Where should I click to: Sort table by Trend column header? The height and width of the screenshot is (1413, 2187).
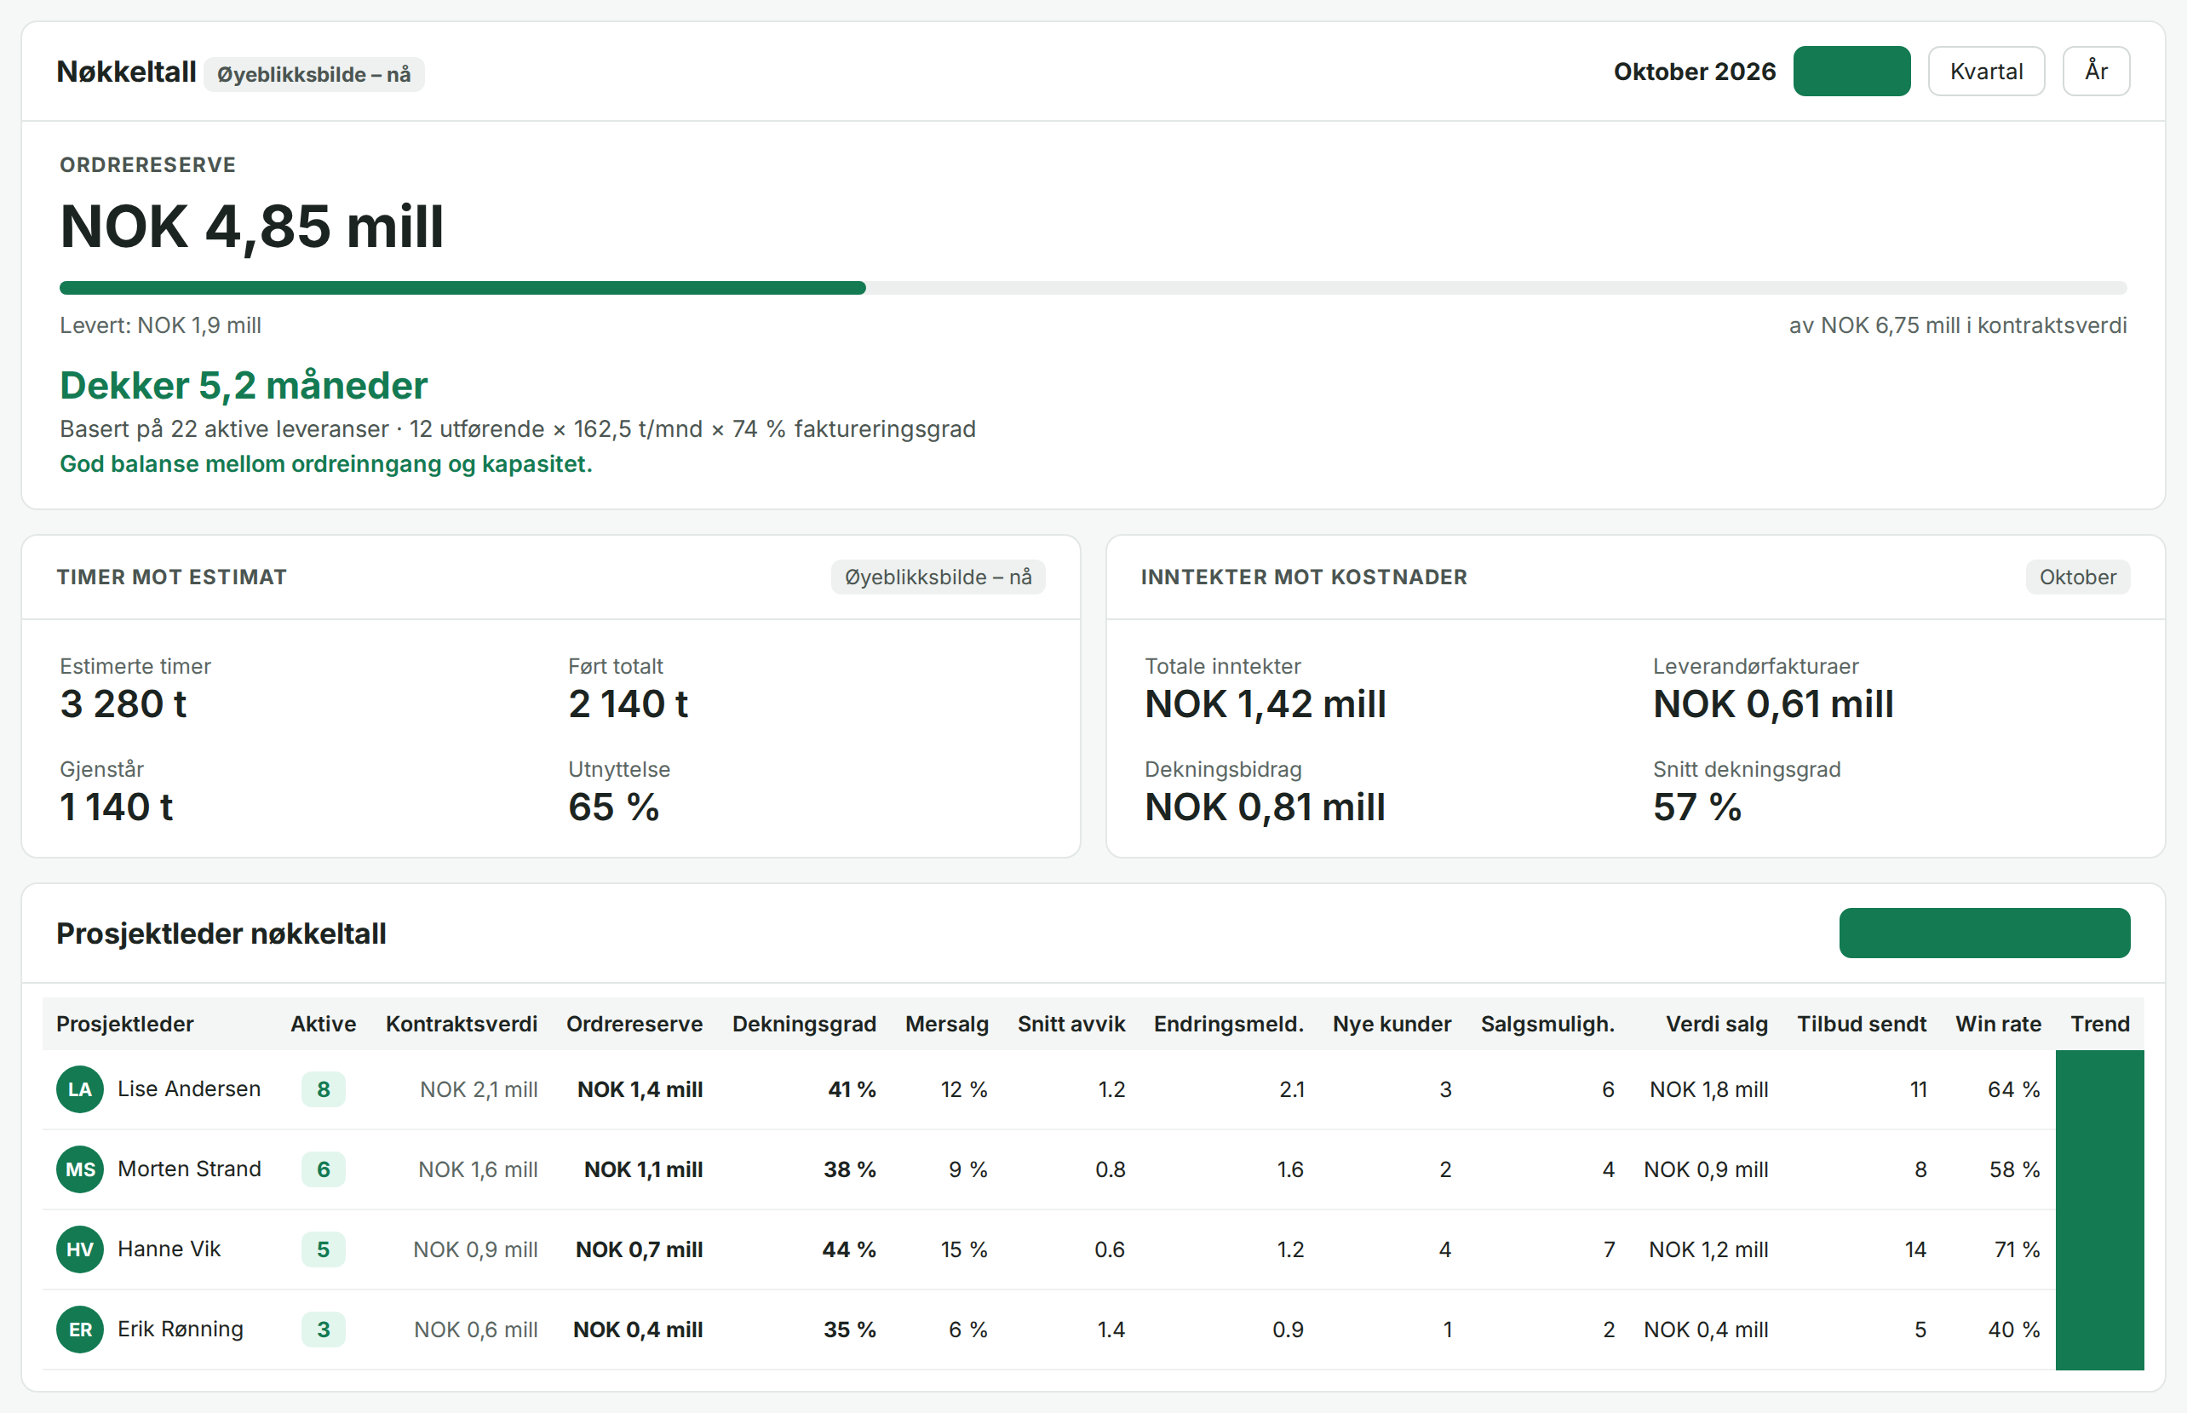pos(2100,1024)
